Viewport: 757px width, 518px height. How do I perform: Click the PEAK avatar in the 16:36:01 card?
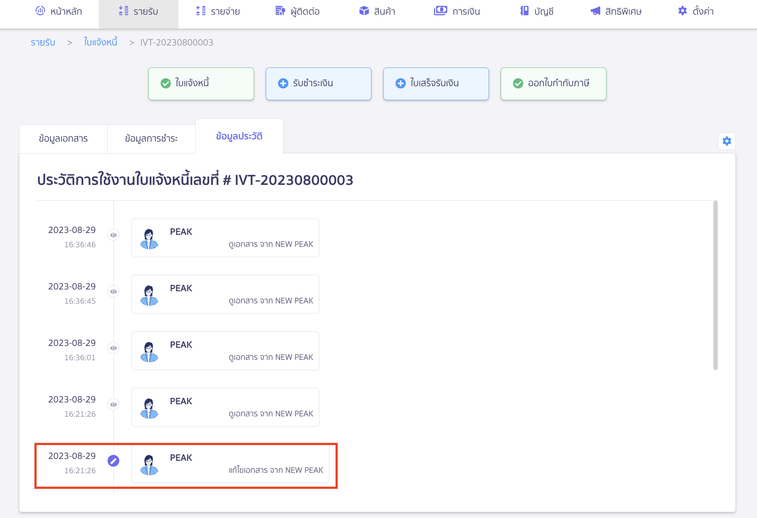149,352
